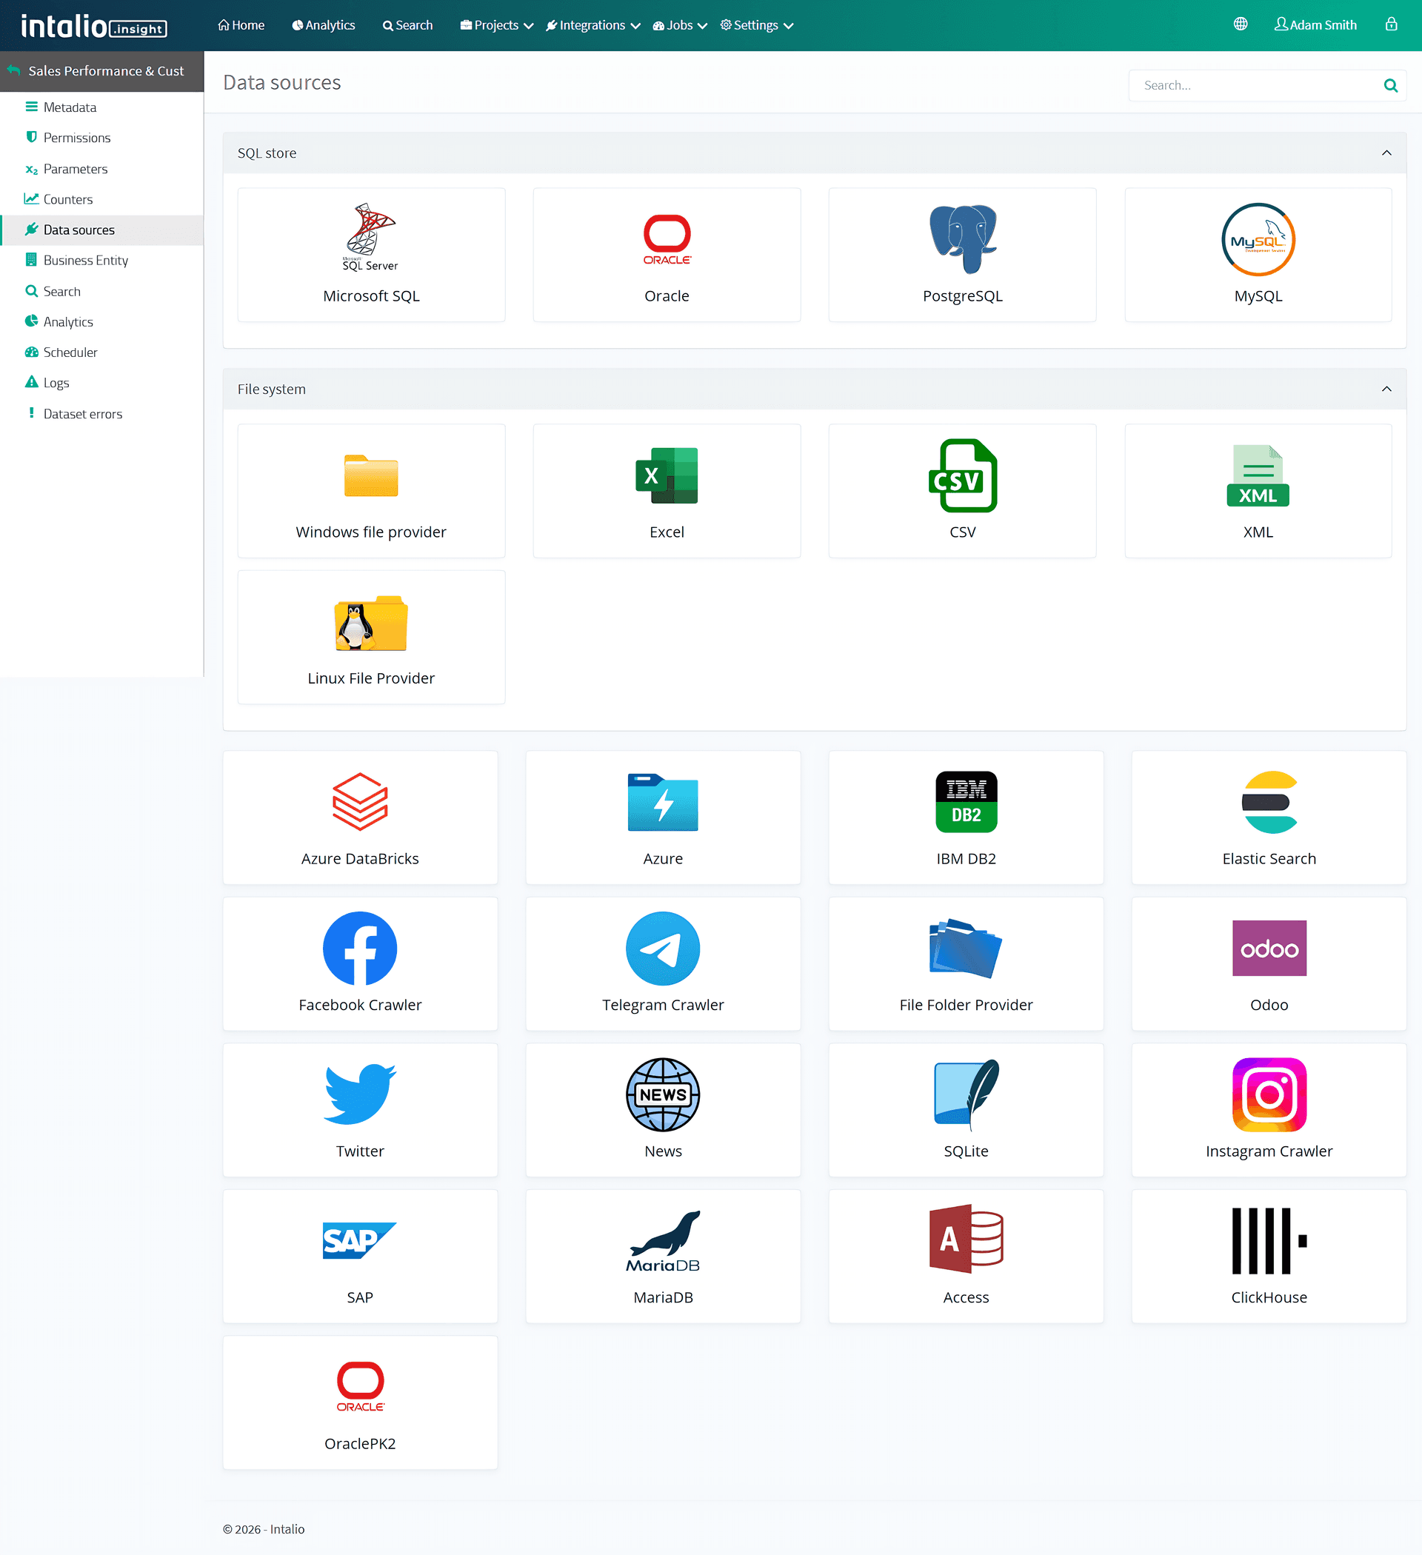
Task: Choose the CSV file source
Action: point(962,492)
